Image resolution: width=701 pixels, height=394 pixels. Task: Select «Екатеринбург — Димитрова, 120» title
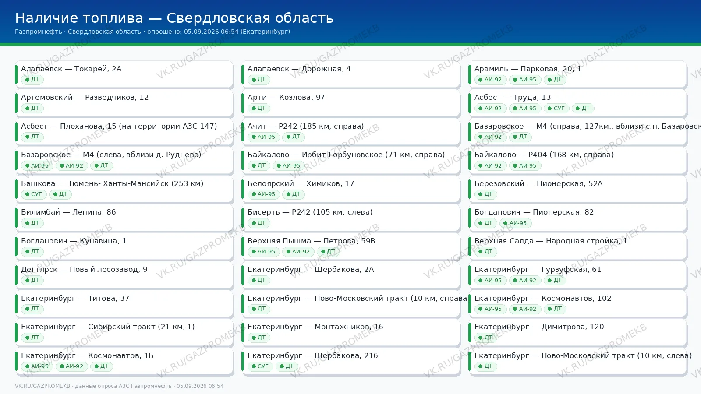539,327
